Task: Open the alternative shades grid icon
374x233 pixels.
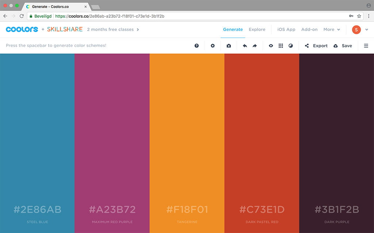Action: (281, 46)
